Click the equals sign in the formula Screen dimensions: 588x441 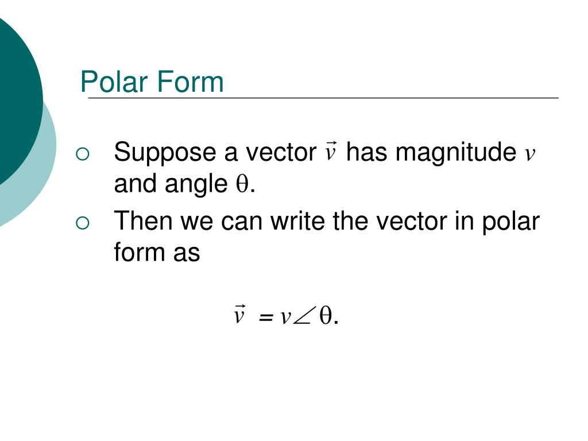point(265,317)
